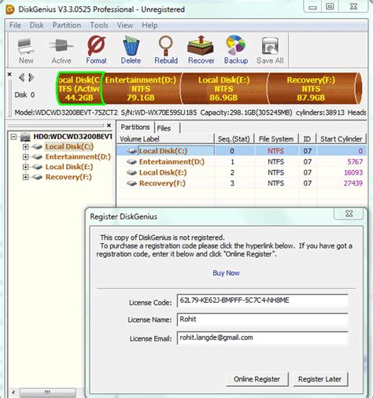The width and height of the screenshot is (373, 398).
Task: Close the disk map bar panel
Action: pos(9,75)
